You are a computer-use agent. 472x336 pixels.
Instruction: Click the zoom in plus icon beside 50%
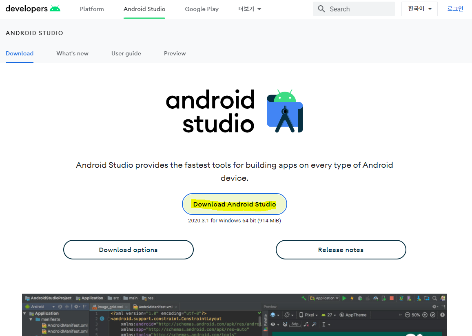click(x=425, y=315)
